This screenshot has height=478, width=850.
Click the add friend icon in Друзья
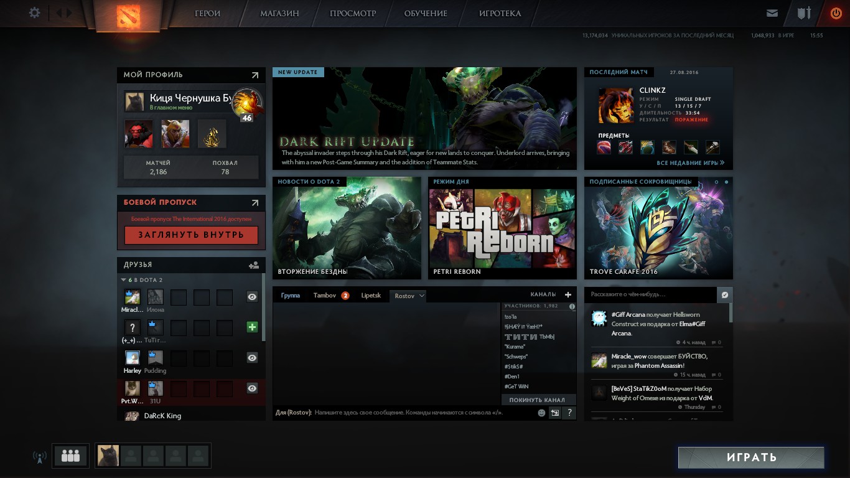(x=254, y=265)
